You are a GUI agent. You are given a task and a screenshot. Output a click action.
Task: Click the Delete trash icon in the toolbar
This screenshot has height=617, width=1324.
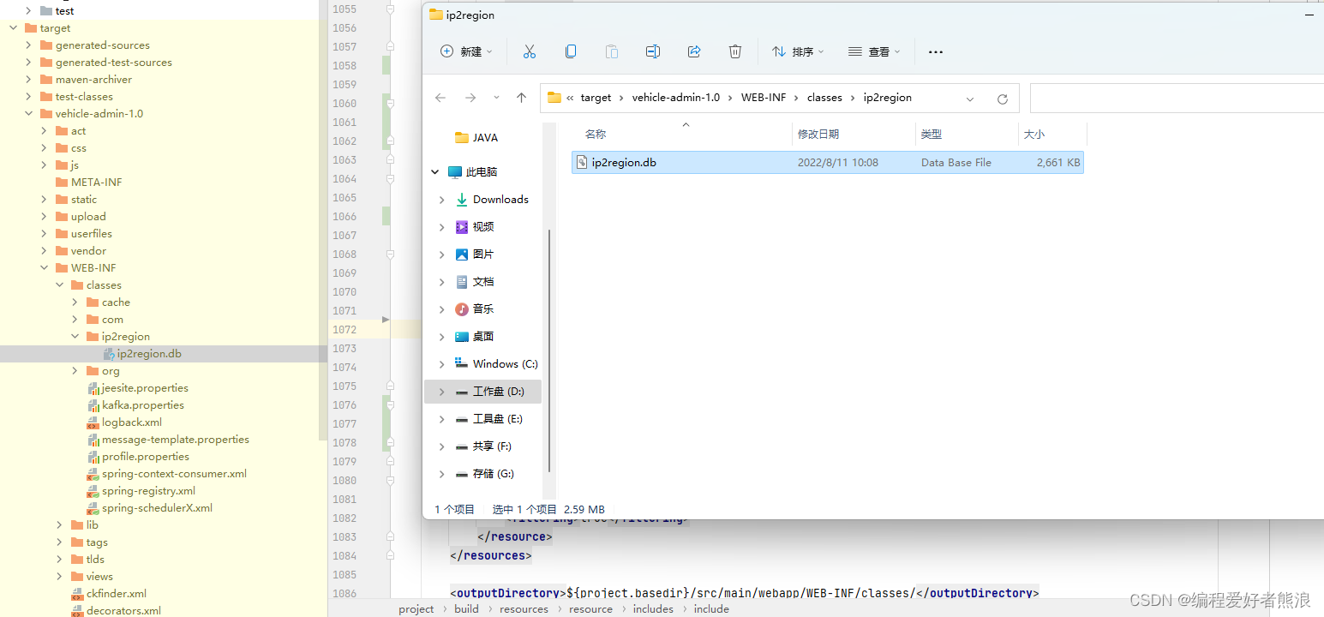pyautogui.click(x=735, y=51)
